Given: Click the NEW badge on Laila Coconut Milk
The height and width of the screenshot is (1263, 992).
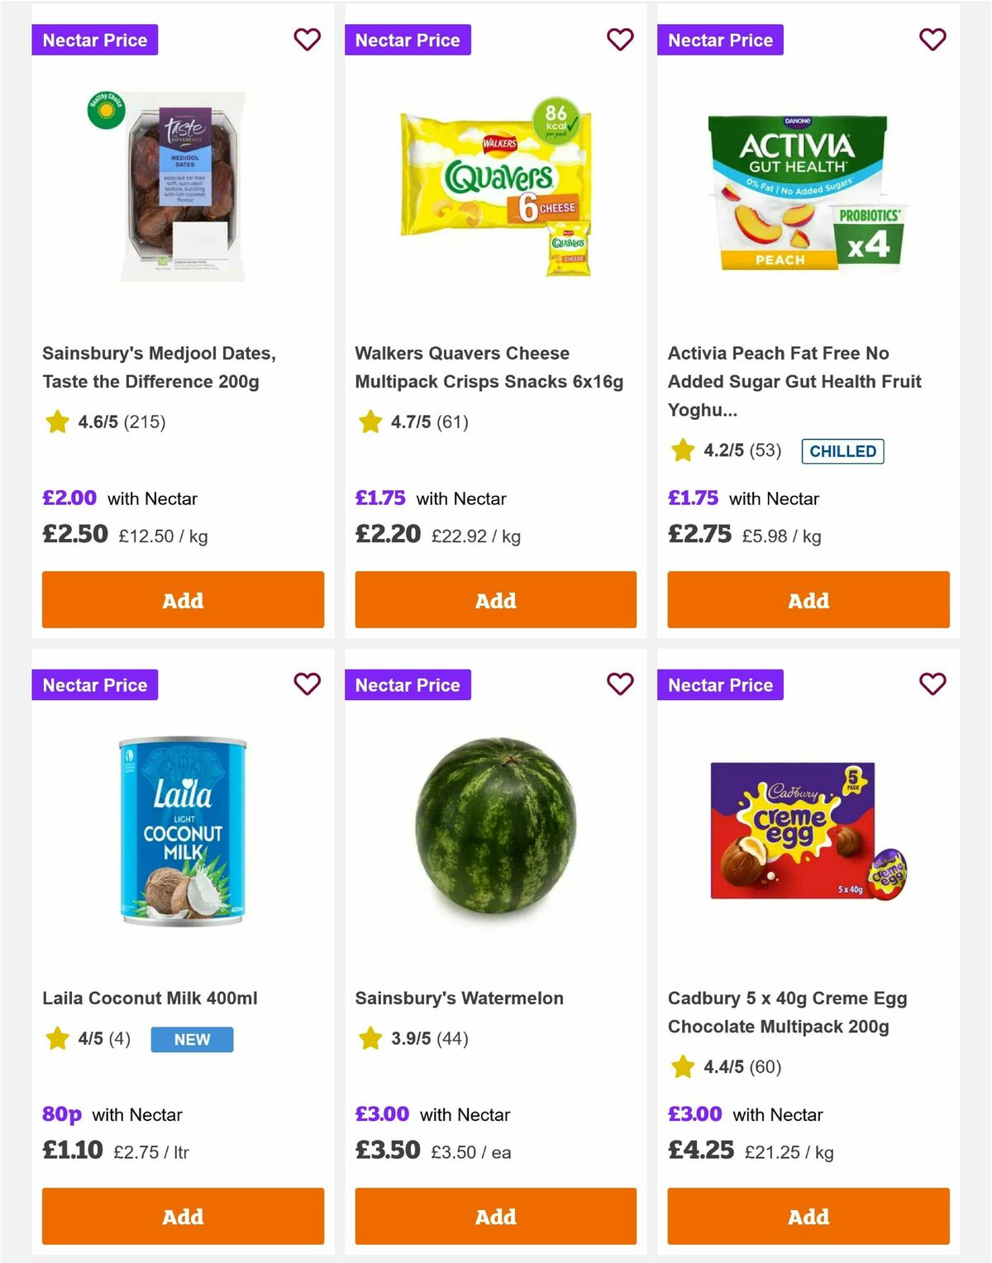Looking at the screenshot, I should 191,1039.
